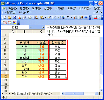Select the Format Painter brush icon
Image resolution: width=104 pixels, height=100 pixels.
[x=49, y=17]
